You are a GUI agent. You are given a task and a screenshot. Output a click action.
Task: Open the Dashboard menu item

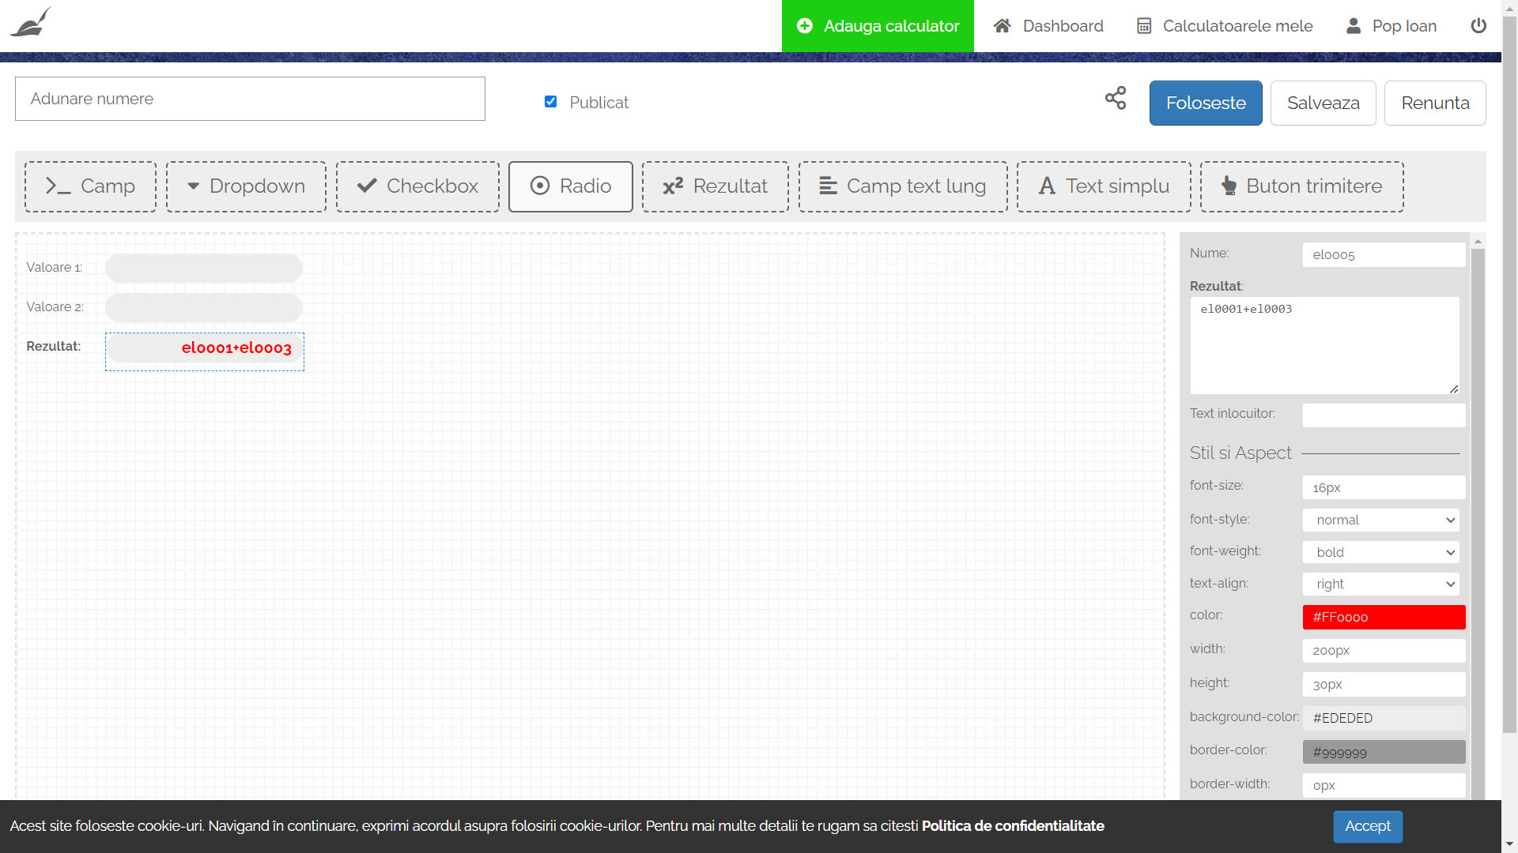[1048, 26]
